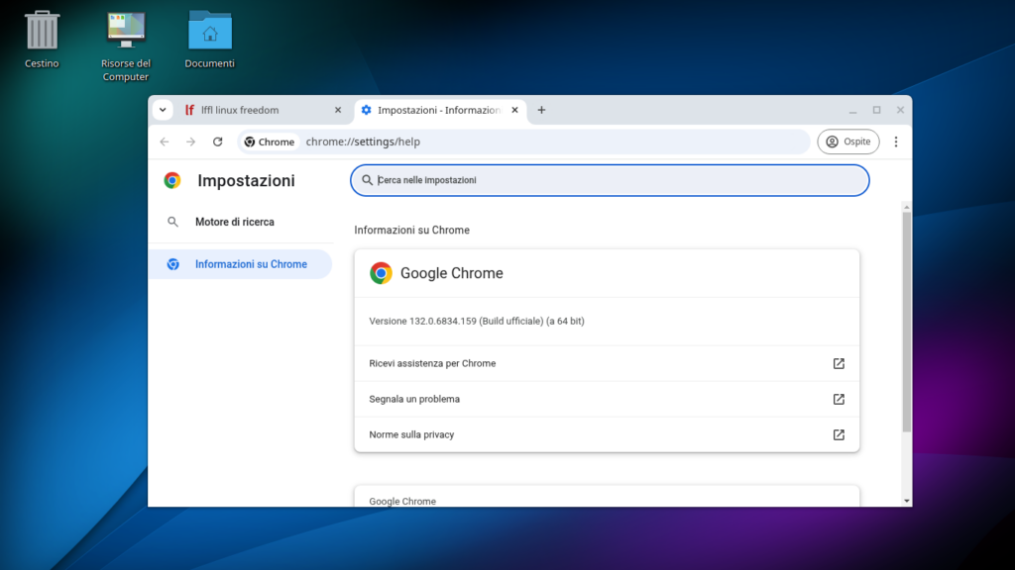This screenshot has width=1015, height=570.
Task: Click the Chrome site chip in the address bar
Action: (269, 142)
